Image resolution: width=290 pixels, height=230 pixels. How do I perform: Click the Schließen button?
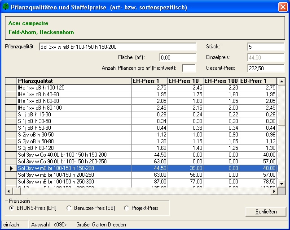pos(266,212)
